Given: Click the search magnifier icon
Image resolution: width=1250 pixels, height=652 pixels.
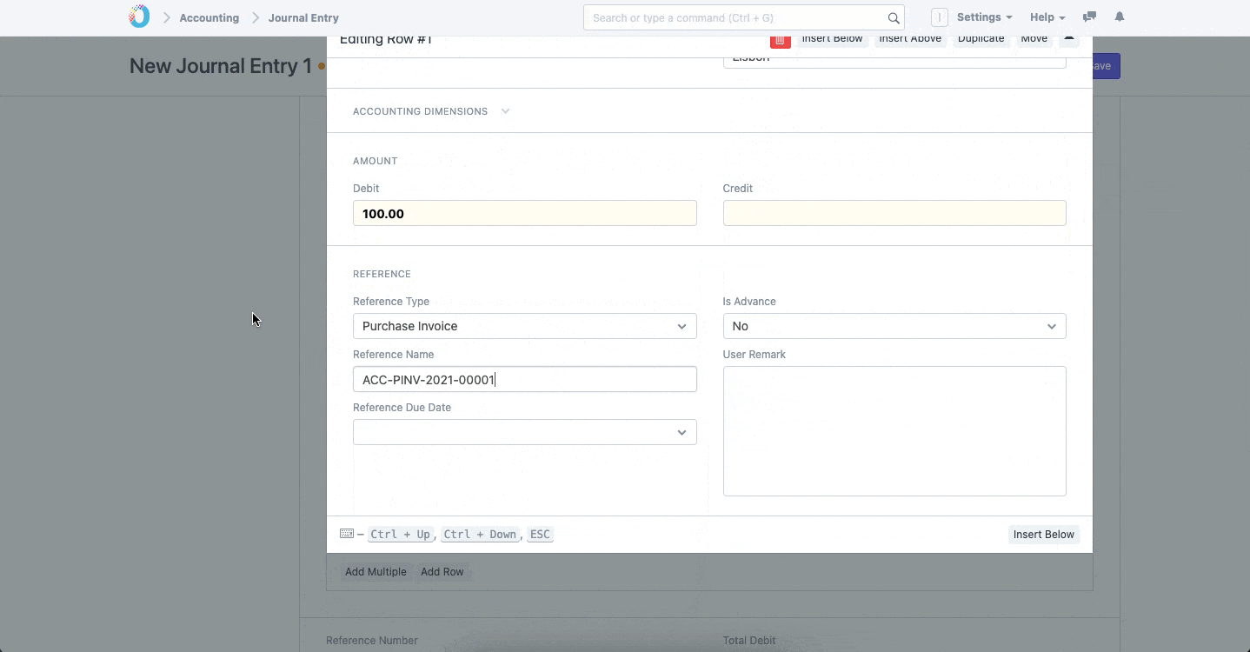Looking at the screenshot, I should [893, 17].
